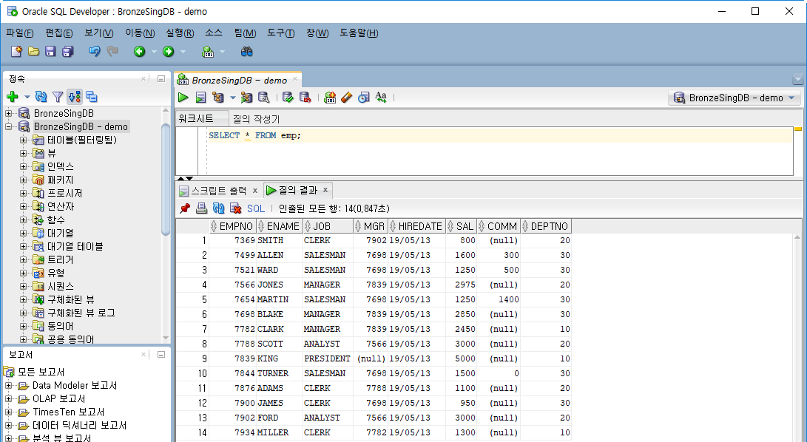Sort by the DEPTNO column header
This screenshot has width=807, height=442.
click(546, 226)
